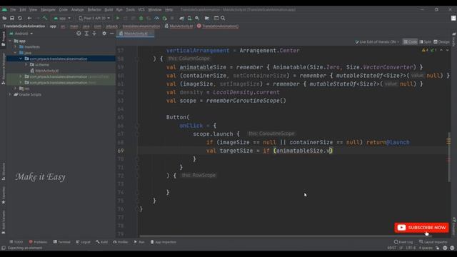The image size is (457, 257).
Task: Click the Device Manager toolbar icon
Action: [x=189, y=18]
